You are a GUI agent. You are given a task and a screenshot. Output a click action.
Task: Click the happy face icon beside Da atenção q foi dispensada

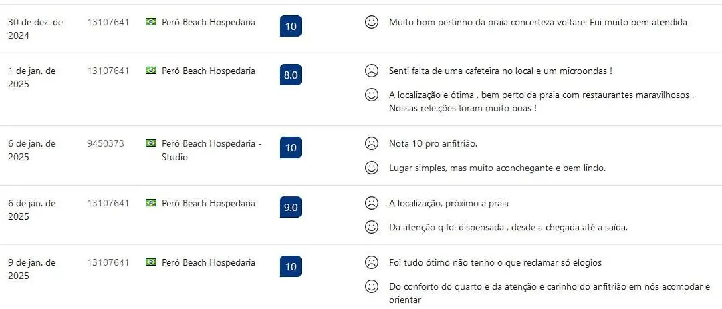point(371,227)
